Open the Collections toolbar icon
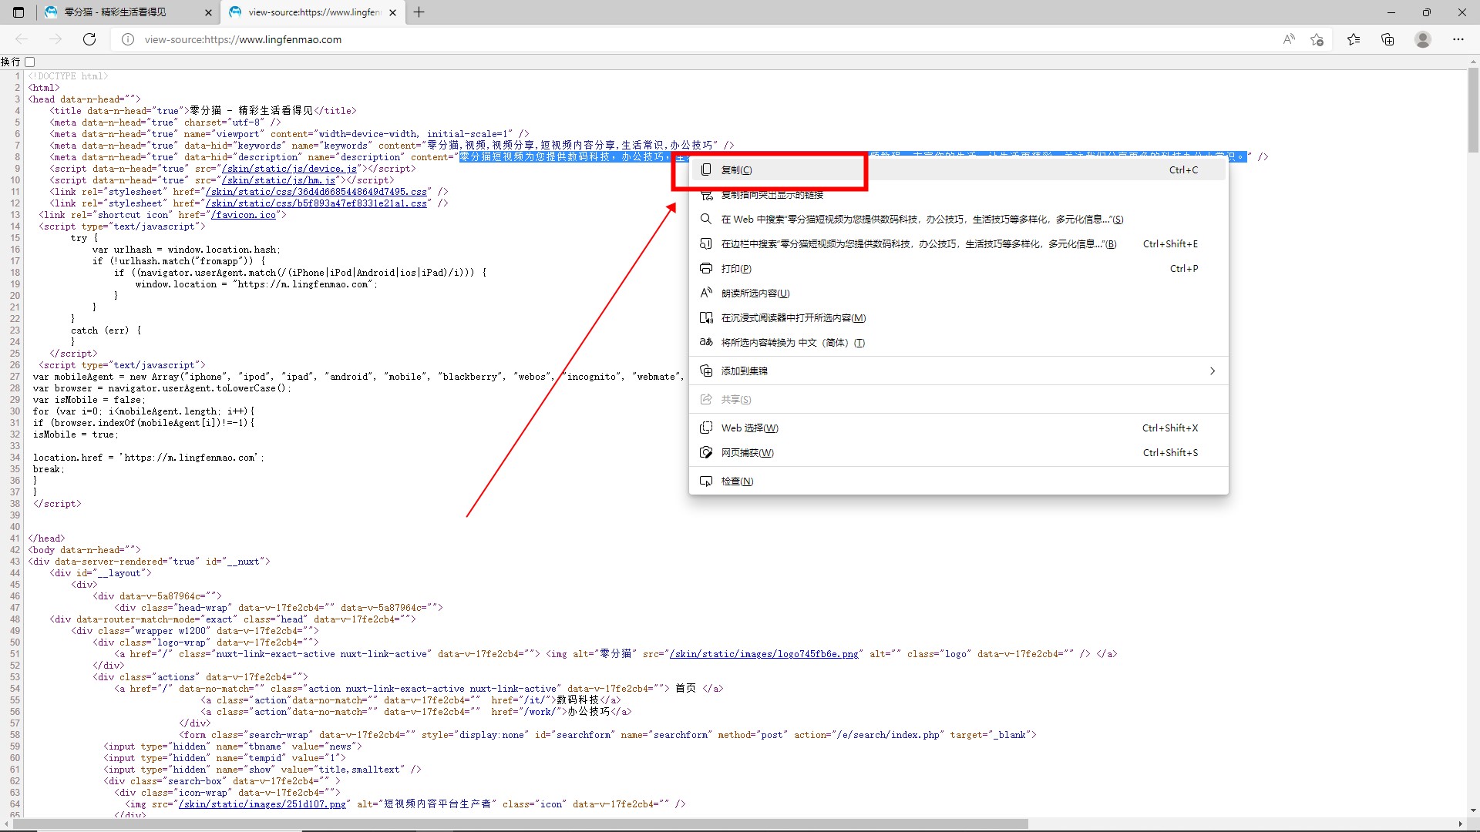Viewport: 1480px width, 832px height. click(x=1387, y=39)
